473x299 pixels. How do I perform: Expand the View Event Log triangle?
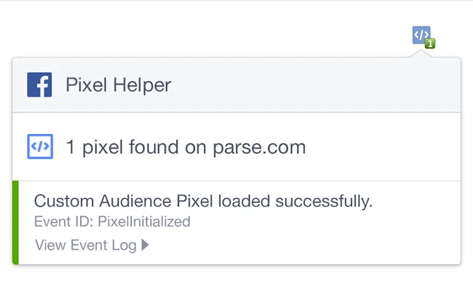(x=145, y=245)
